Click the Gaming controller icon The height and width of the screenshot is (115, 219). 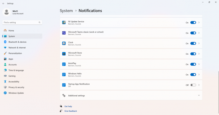(5, 76)
